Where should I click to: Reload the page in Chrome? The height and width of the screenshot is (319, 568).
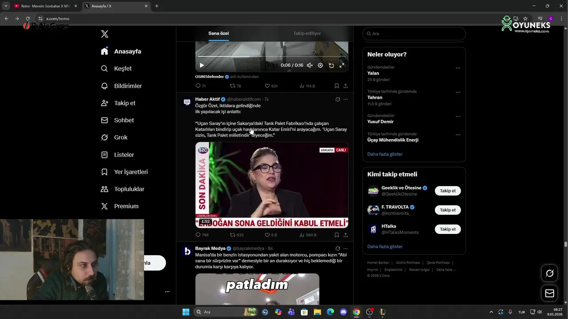pos(28,19)
